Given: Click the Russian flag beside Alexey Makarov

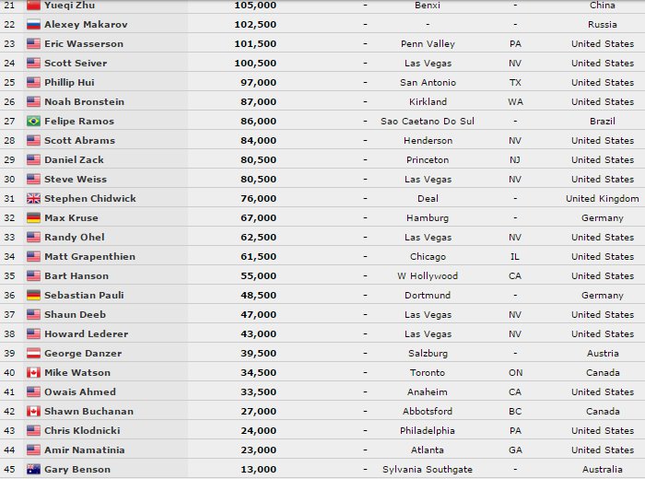Looking at the screenshot, I should pos(33,25).
